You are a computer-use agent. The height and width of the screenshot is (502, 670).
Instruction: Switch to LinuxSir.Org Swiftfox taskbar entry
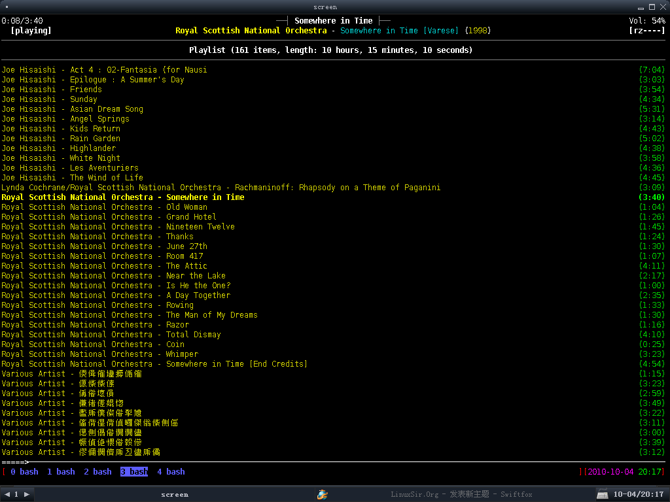click(x=461, y=494)
